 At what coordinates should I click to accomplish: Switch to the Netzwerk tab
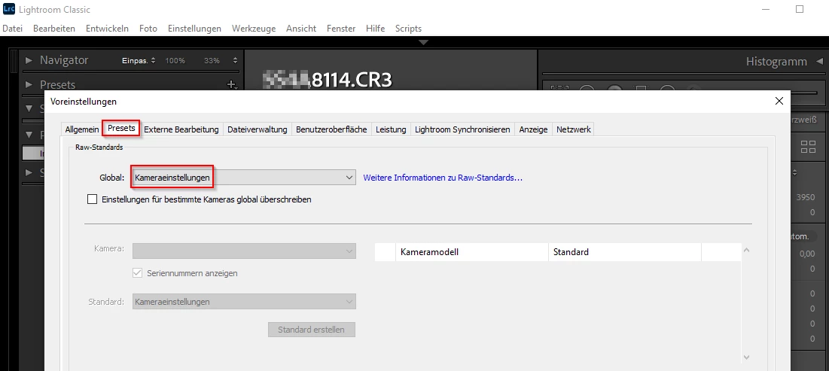point(574,129)
